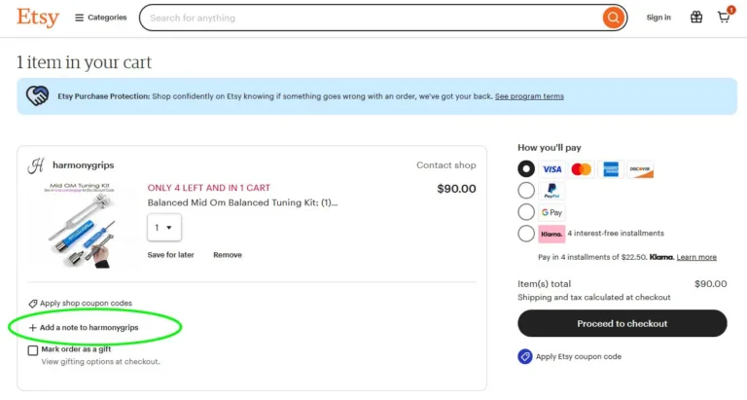This screenshot has width=747, height=400.
Task: Click the orange search magnifier icon
Action: [x=613, y=18]
